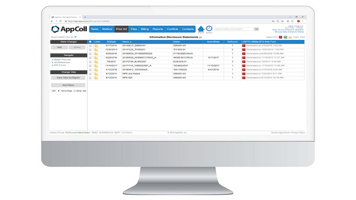This screenshot has width=356, height=200.
Task: Click the Import arrow icon
Action: click(x=201, y=29)
